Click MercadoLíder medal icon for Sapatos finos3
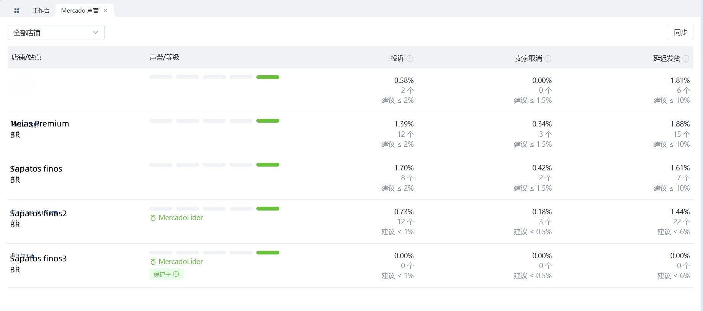This screenshot has width=703, height=311. (153, 262)
